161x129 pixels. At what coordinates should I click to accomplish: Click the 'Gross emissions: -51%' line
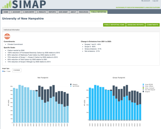click(93, 49)
